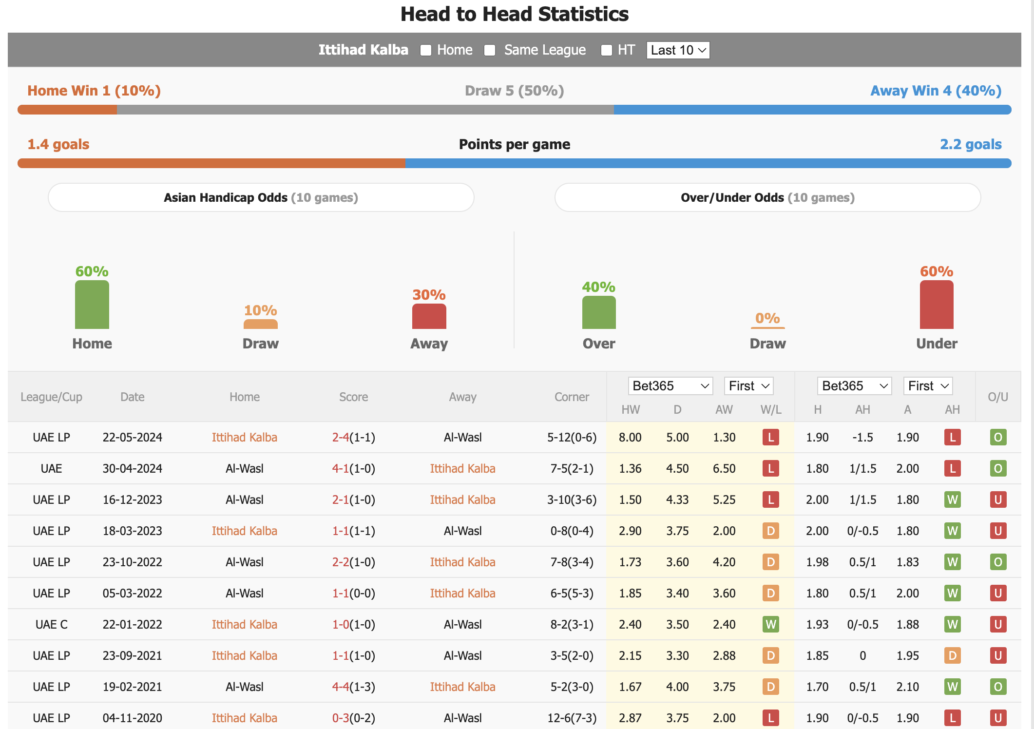Click Ittihad Kalba in 16-12-2023 row
The image size is (1034, 729).
(462, 499)
